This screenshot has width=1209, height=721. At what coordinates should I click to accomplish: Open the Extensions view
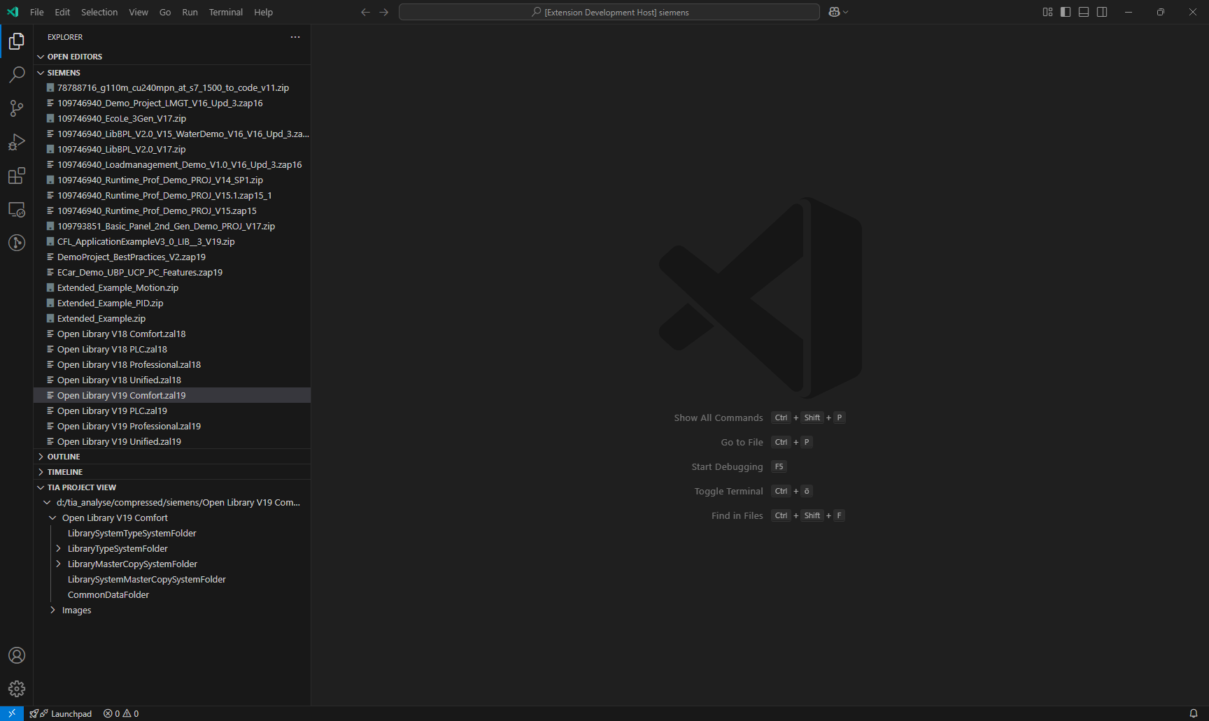17,176
